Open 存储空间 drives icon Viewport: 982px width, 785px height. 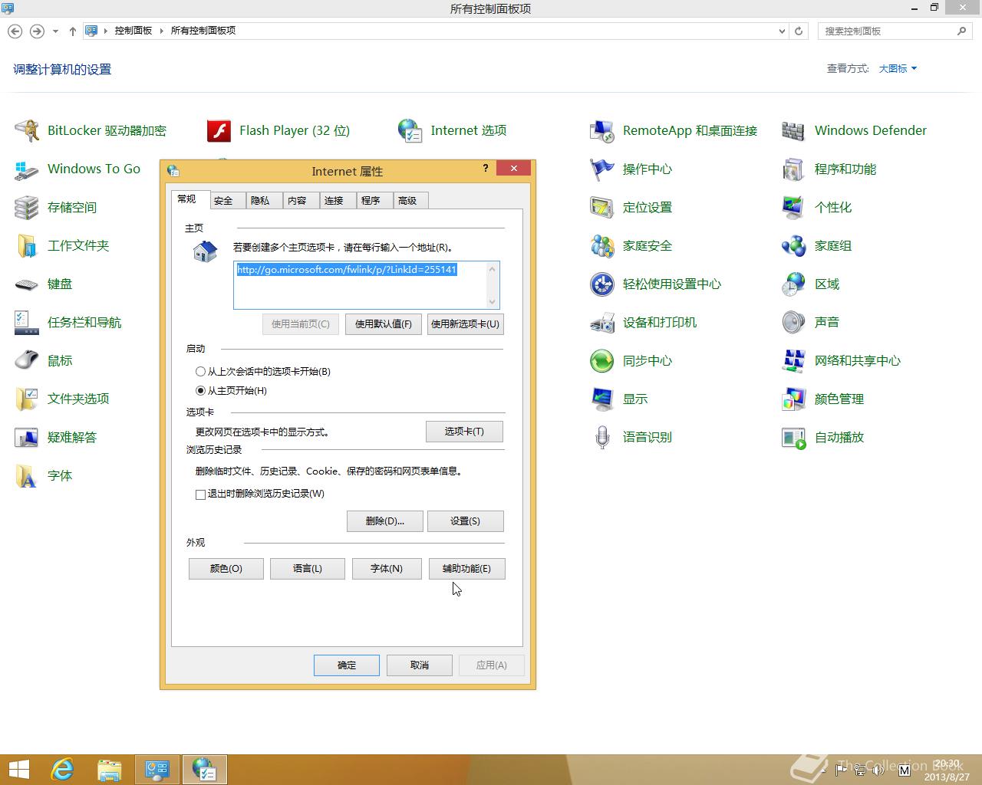27,208
